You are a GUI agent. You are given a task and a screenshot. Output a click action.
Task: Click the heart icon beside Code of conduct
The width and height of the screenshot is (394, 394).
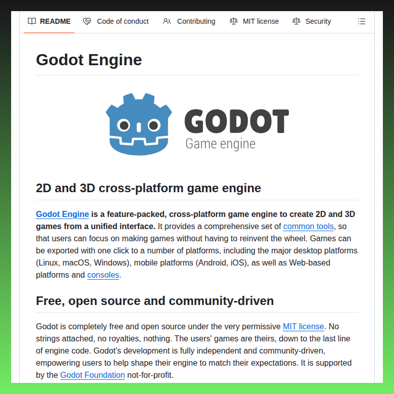tap(87, 21)
